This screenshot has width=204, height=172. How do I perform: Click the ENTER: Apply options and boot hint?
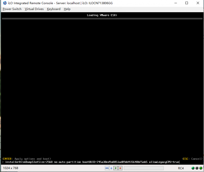26,159
